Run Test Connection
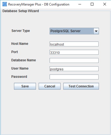The width and height of the screenshot is (111, 135). click(x=81, y=86)
